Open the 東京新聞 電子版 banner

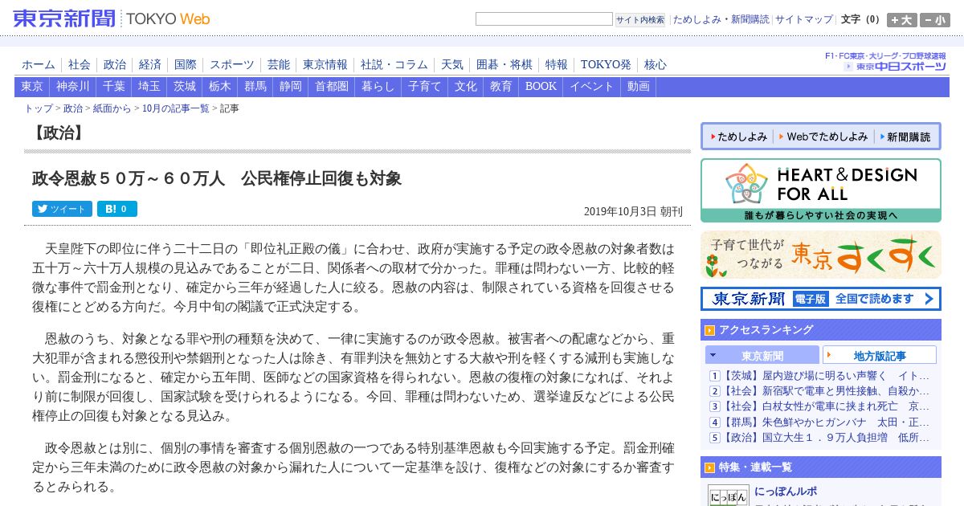tap(821, 299)
